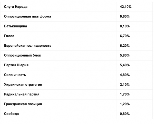154x124 pixels.
Task: Select the 5,80% percentage
Action: point(124,55)
